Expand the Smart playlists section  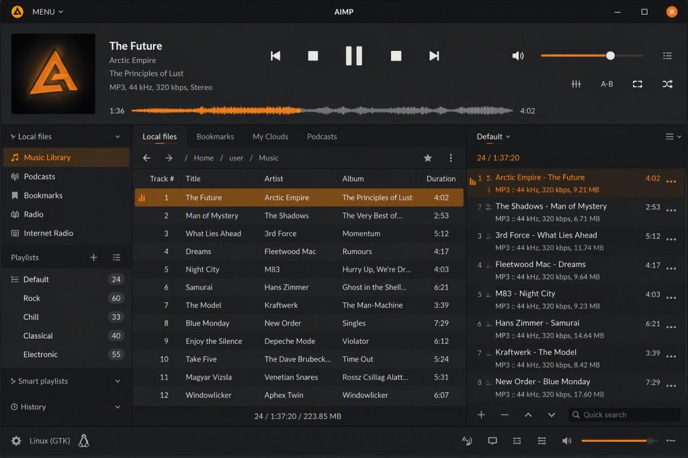(x=118, y=382)
